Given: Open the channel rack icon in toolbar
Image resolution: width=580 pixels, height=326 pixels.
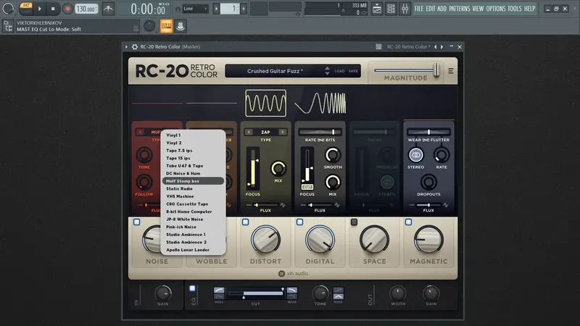Looking at the screenshot, I should click(x=391, y=9).
